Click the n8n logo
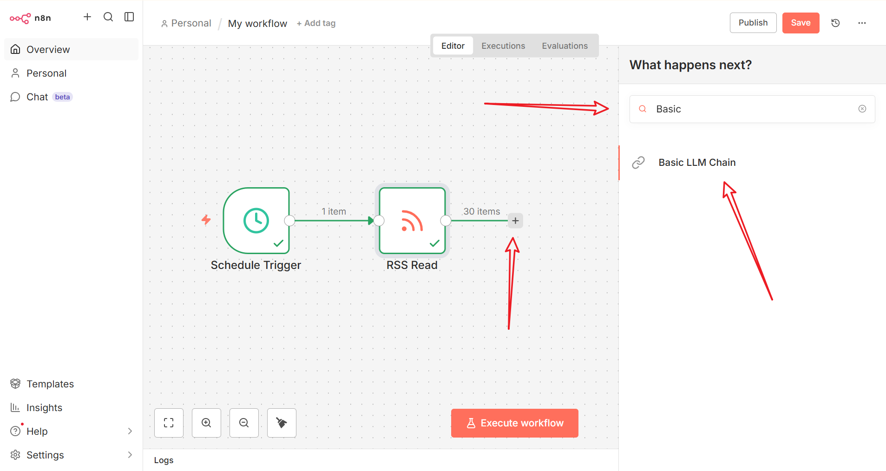The height and width of the screenshot is (471, 886). click(x=30, y=18)
